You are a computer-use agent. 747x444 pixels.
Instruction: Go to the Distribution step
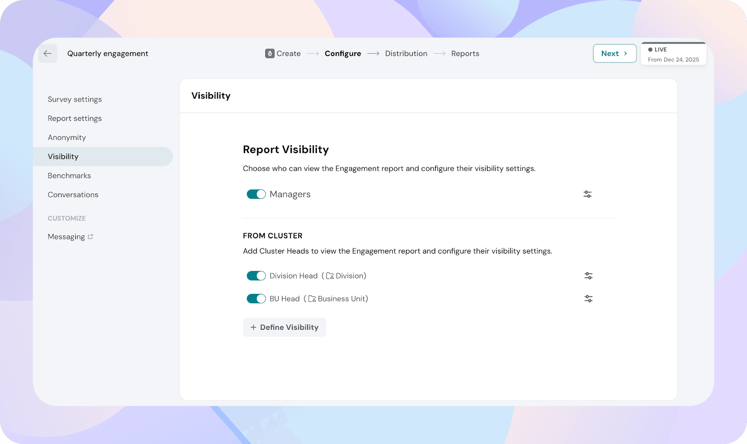pos(406,54)
